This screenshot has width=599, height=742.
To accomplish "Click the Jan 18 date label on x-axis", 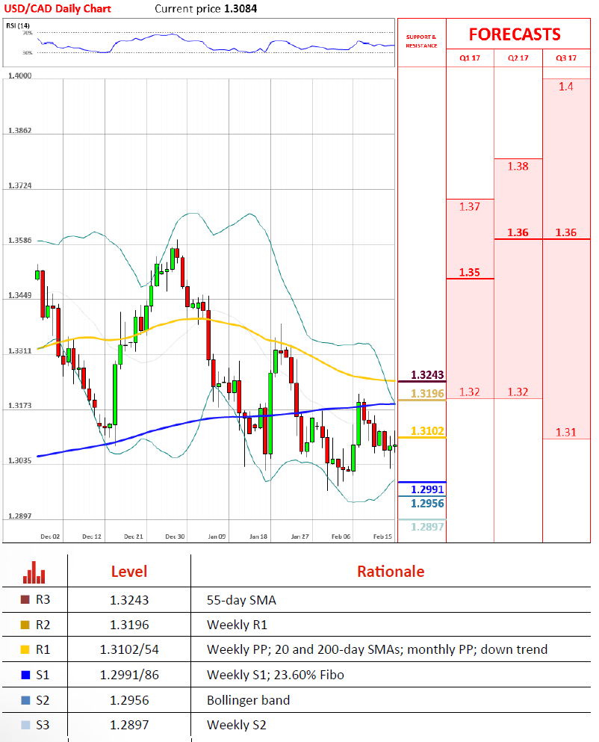I will point(258,537).
